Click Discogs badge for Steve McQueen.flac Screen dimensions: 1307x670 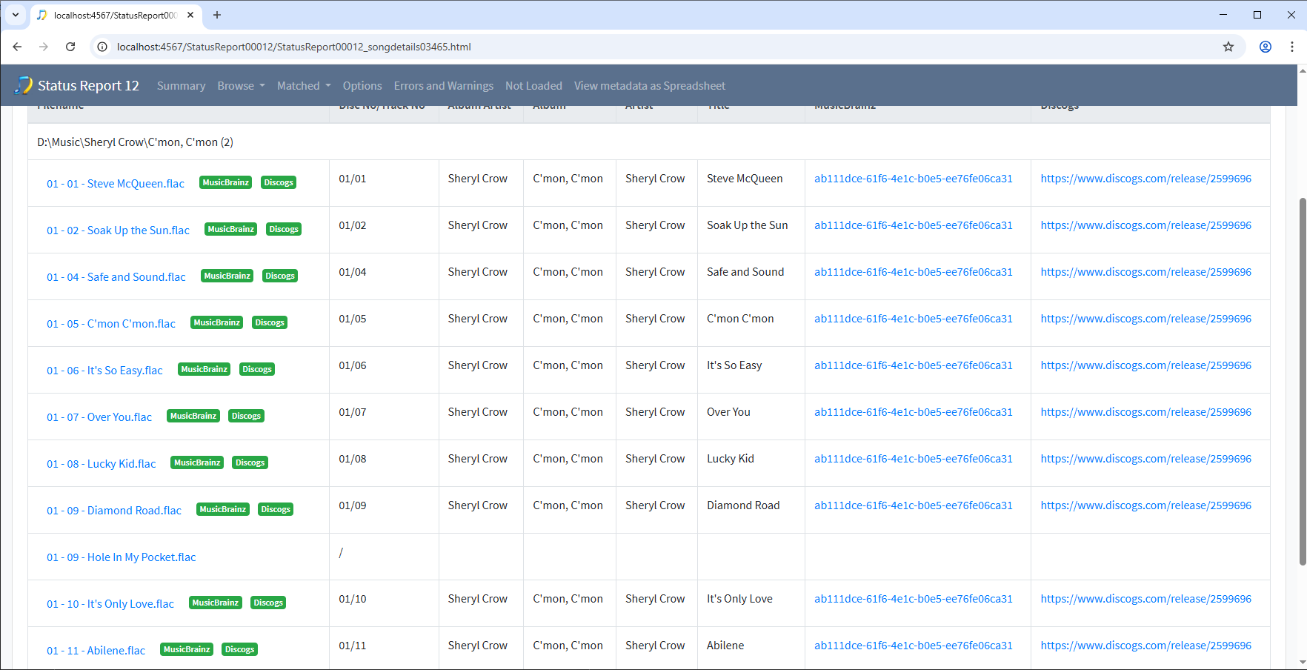coord(279,182)
